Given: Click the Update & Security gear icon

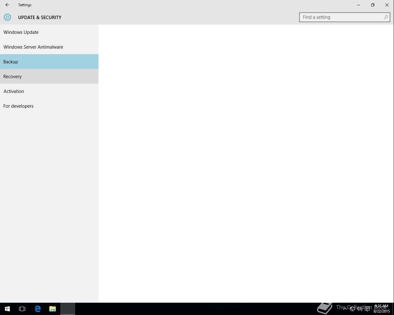Looking at the screenshot, I should [x=7, y=17].
